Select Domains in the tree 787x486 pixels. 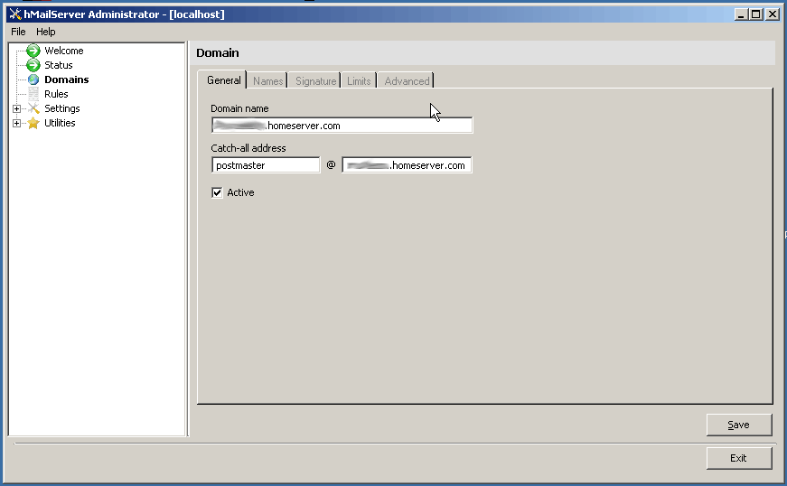pyautogui.click(x=66, y=79)
